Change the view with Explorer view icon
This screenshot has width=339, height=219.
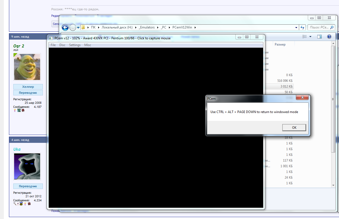(x=305, y=37)
